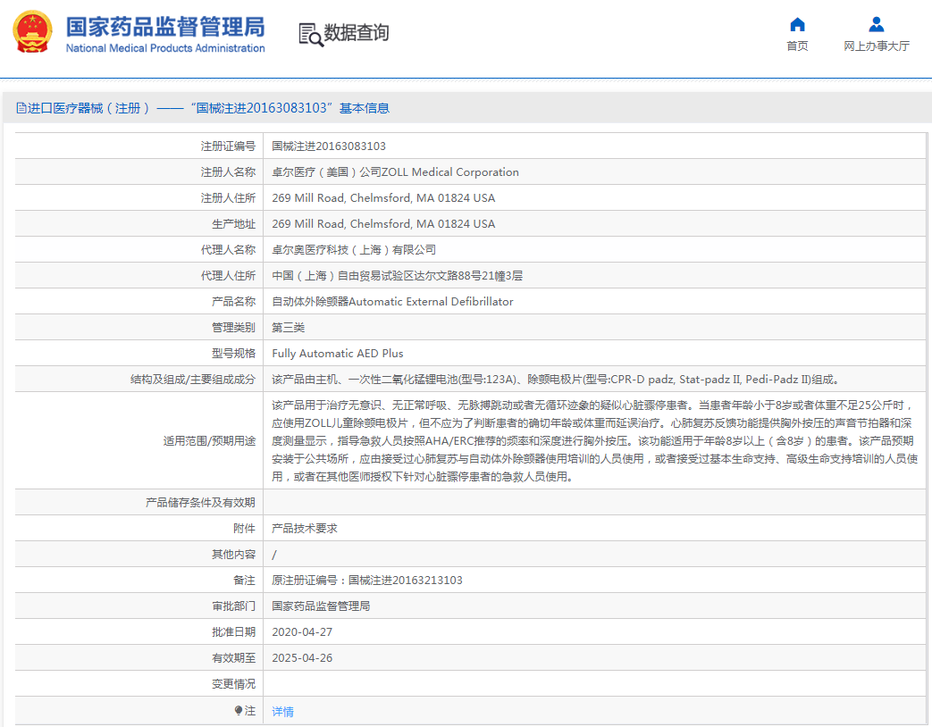Click National Medical Products Administration subtitle
The image size is (932, 727).
click(165, 48)
